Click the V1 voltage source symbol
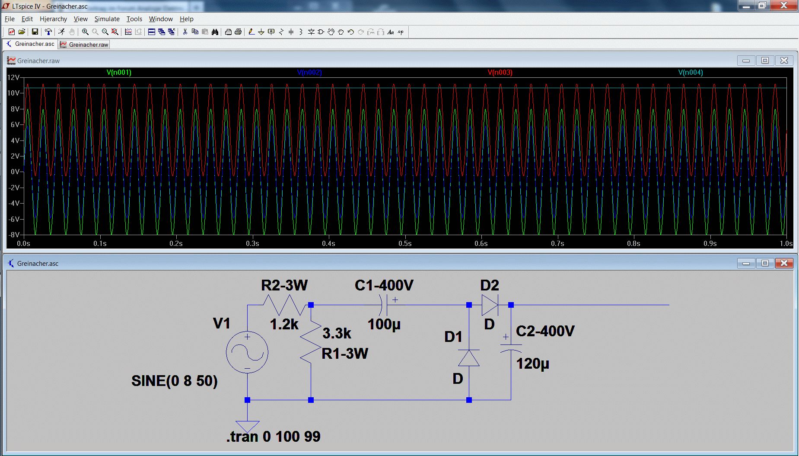 (x=247, y=353)
